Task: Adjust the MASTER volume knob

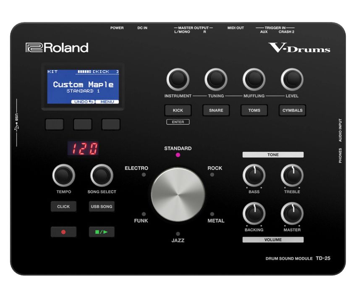Action: point(292,213)
